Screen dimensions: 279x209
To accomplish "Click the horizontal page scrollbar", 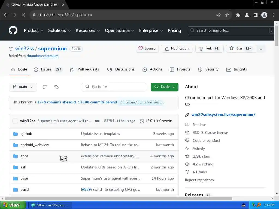I will coord(118,198).
